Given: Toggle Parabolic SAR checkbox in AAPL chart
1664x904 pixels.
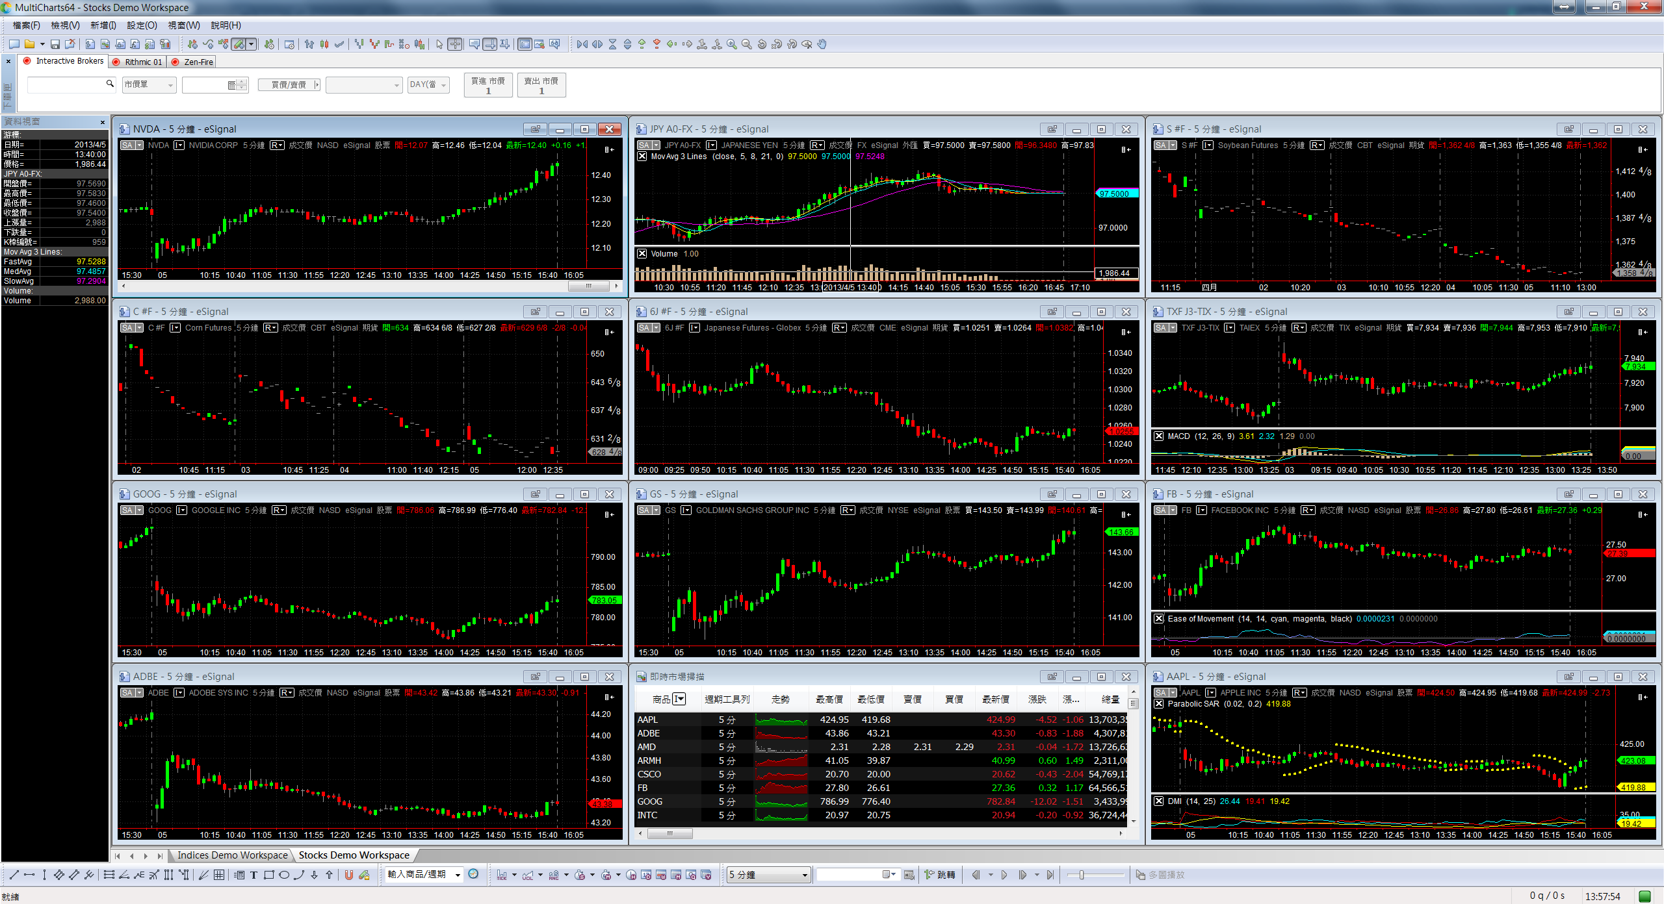Looking at the screenshot, I should click(x=1159, y=704).
